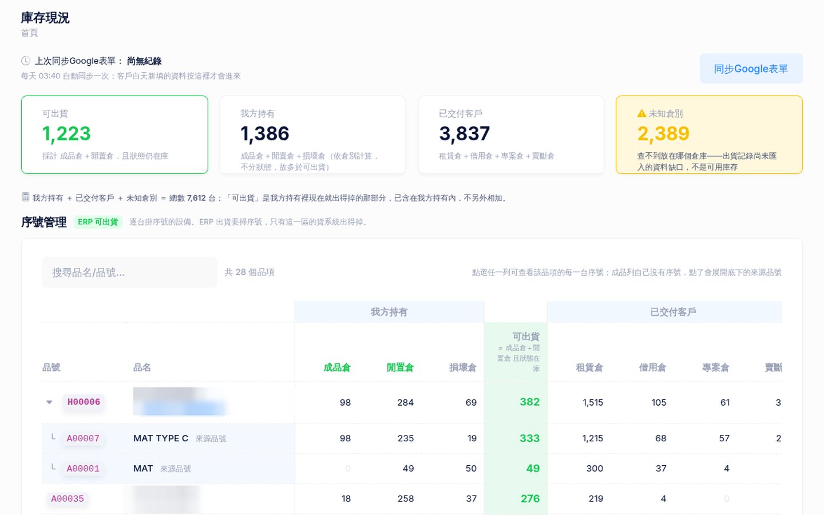Click 租賃倉 value 1,515

(x=593, y=403)
